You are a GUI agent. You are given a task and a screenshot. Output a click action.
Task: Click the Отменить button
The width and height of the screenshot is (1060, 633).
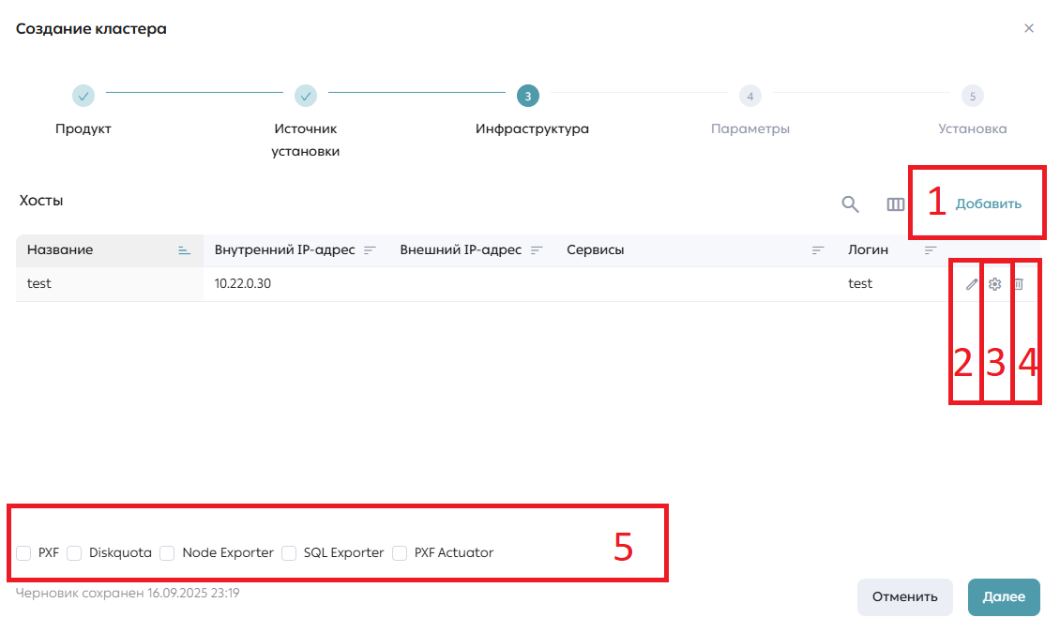coord(904,597)
